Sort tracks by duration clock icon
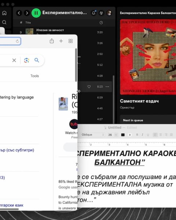Image resolution: width=176 pixels, height=220 pixels. [x=101, y=23]
